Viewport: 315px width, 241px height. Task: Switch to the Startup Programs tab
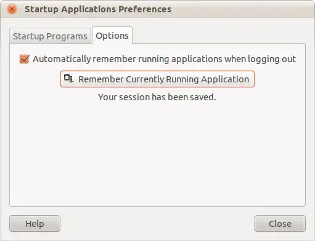50,36
